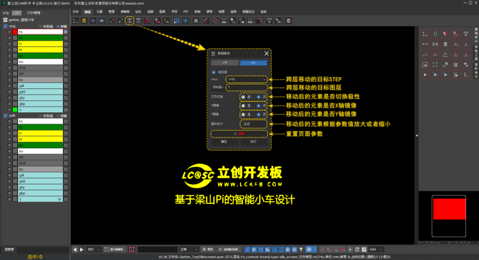The width and height of the screenshot is (479, 260).
Task: Click the red diagonal line stretch icon
Action: click(x=112, y=21)
